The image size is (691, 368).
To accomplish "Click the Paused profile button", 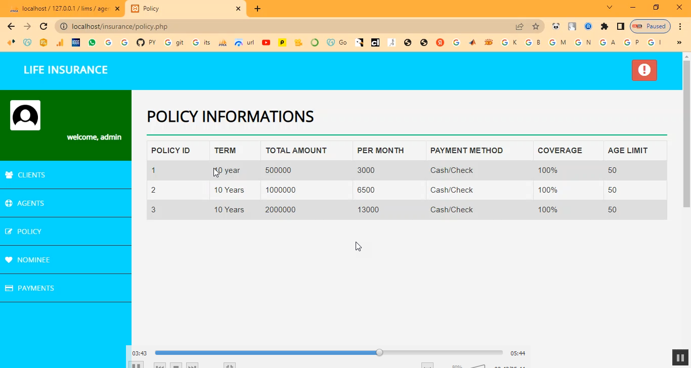I will click(x=650, y=26).
